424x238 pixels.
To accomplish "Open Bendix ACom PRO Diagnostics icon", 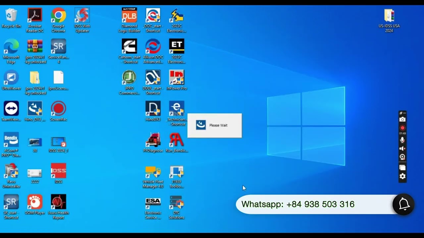I will pyautogui.click(x=11, y=145).
